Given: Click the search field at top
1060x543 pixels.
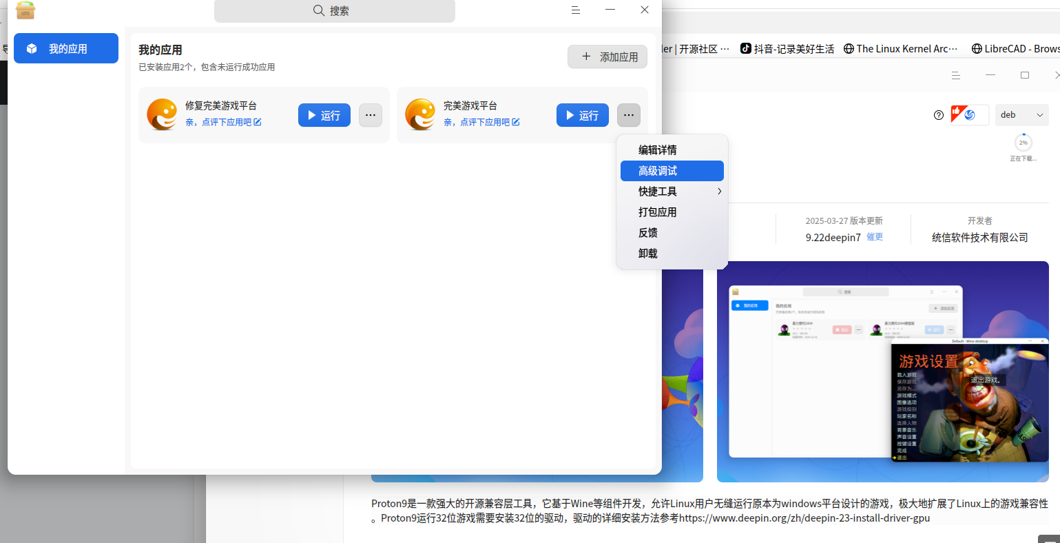Looking at the screenshot, I should (x=335, y=11).
